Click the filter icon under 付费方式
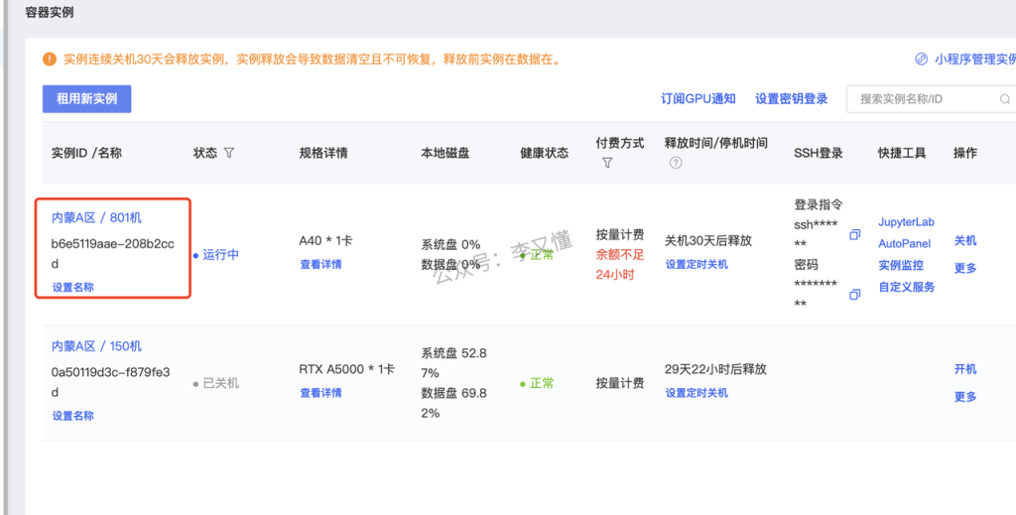Screen dimensions: 1016x515 click(x=607, y=163)
